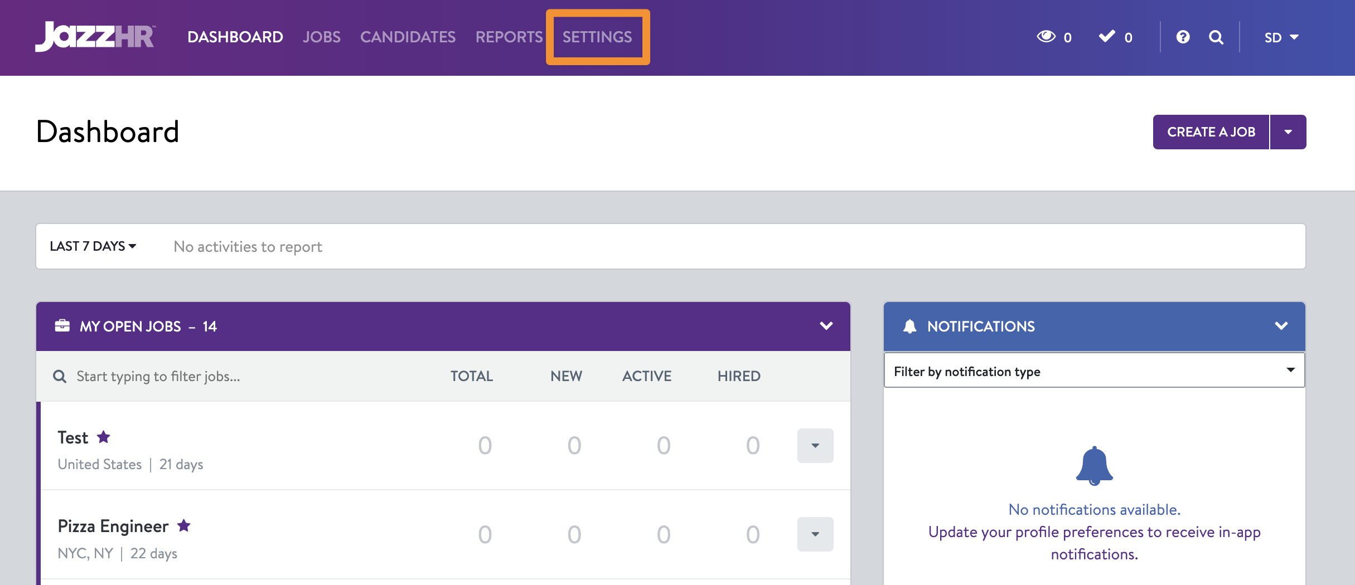Open the Last 7 Days range dropdown
Viewport: 1355px width, 585px height.
[x=93, y=246]
